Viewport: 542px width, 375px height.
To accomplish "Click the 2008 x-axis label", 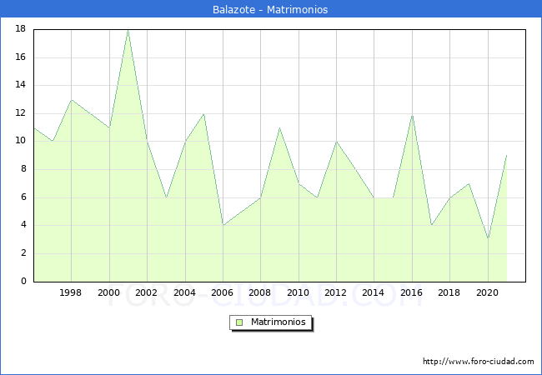I will tap(260, 292).
